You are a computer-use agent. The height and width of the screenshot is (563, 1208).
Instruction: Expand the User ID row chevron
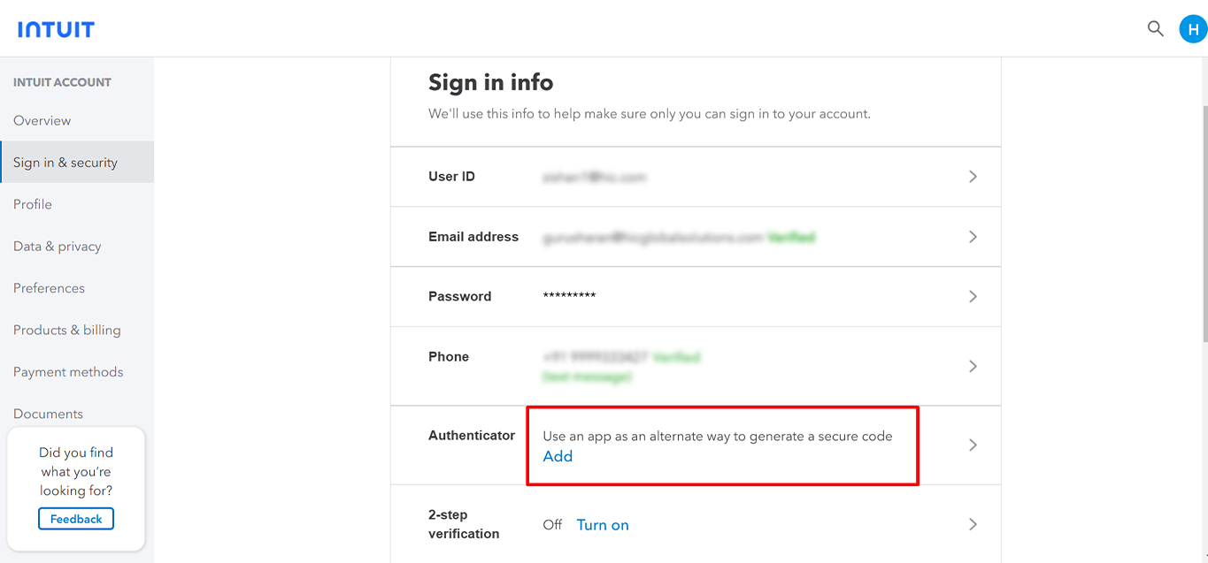[973, 177]
